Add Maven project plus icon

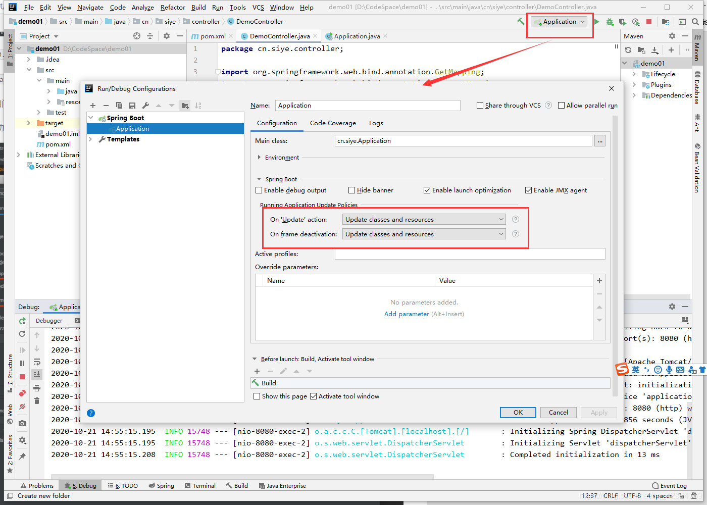click(671, 50)
